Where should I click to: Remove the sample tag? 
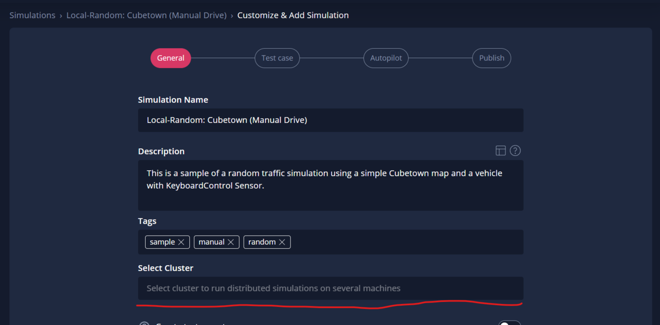181,242
